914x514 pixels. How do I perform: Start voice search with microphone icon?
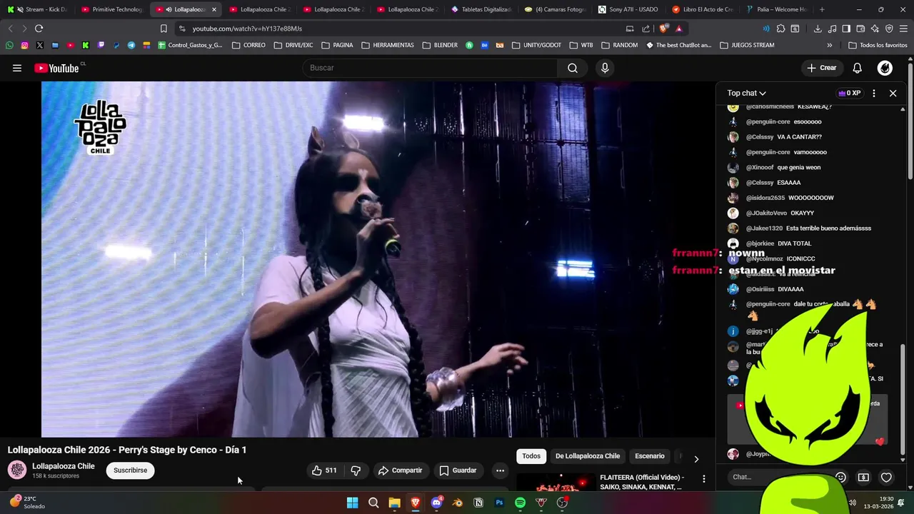tap(605, 68)
